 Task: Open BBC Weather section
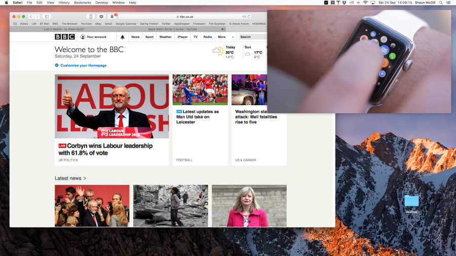tap(166, 37)
